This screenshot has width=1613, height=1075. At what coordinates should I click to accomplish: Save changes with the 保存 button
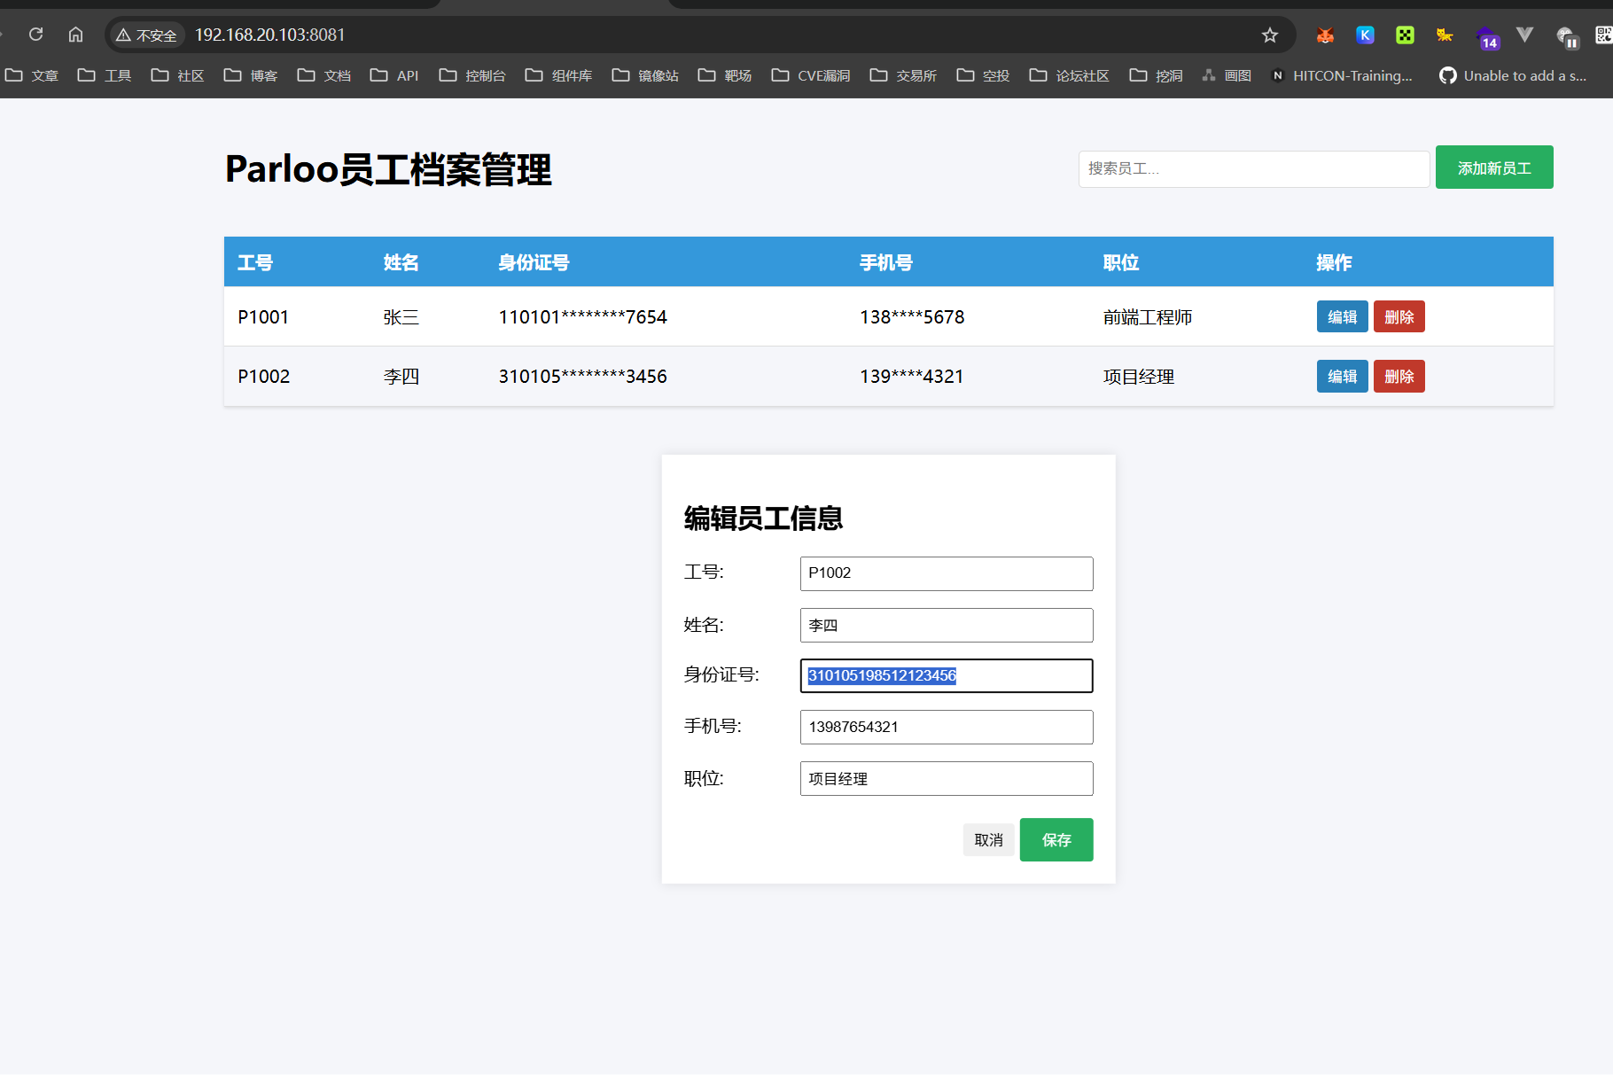tap(1056, 839)
